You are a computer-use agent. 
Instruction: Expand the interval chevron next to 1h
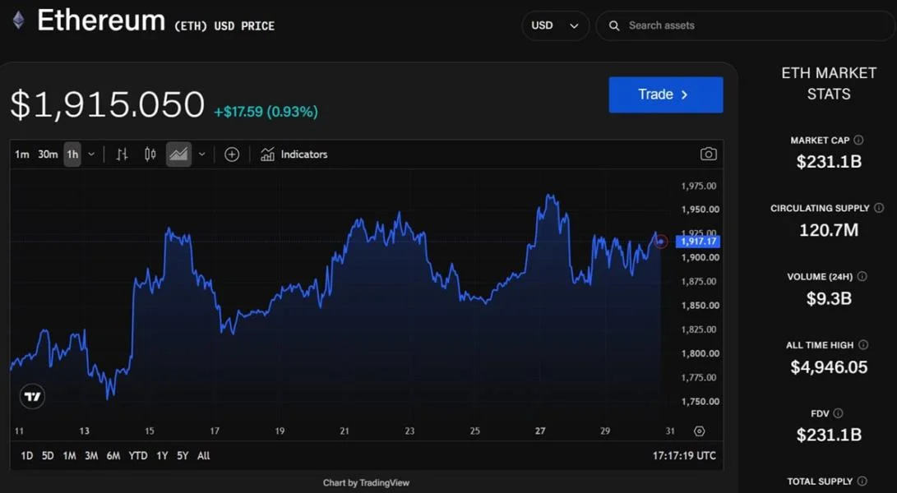[x=91, y=154]
